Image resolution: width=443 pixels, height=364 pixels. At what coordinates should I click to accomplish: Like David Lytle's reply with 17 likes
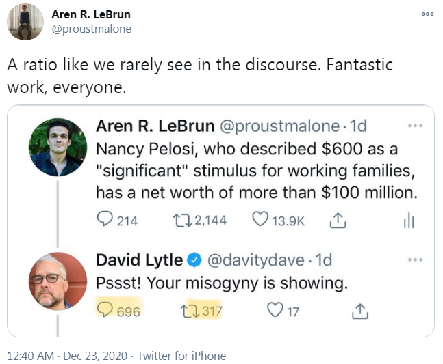[x=275, y=311]
